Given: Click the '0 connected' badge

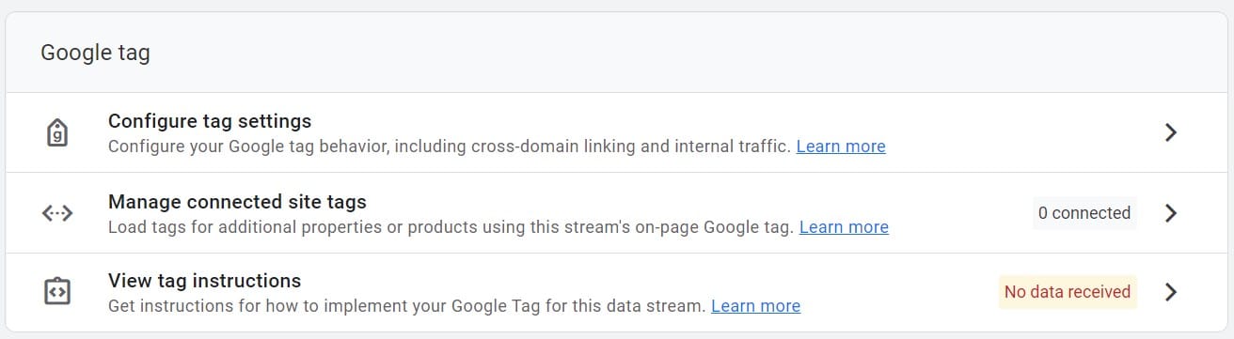Looking at the screenshot, I should (1084, 213).
